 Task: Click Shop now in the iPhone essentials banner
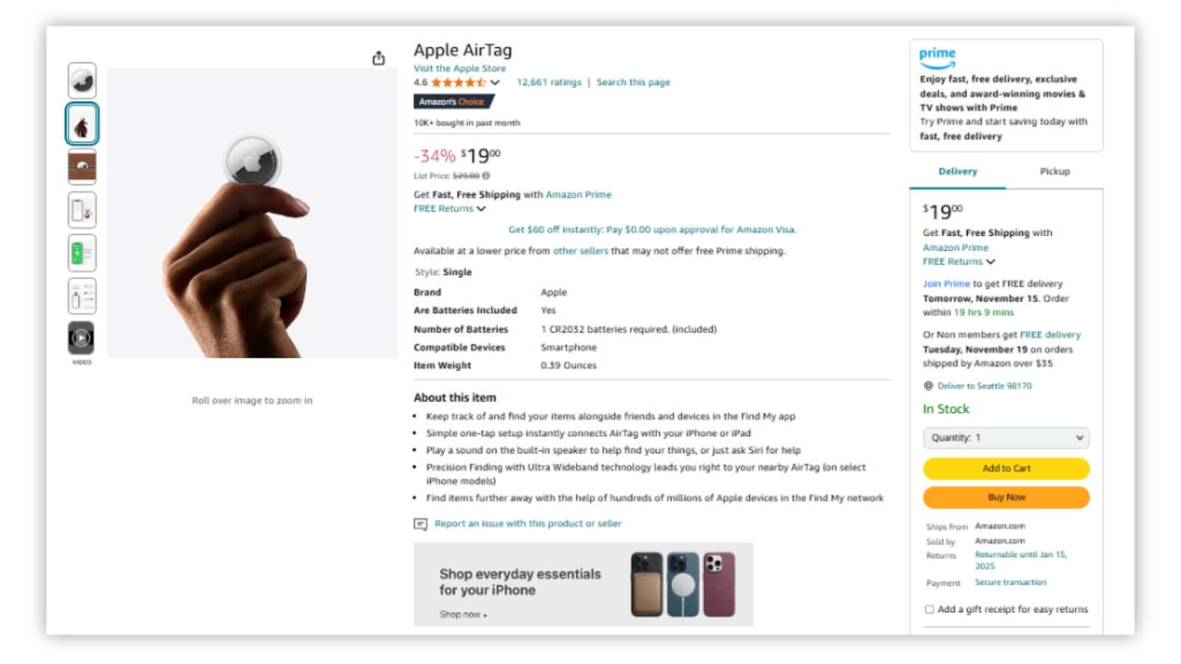point(461,614)
